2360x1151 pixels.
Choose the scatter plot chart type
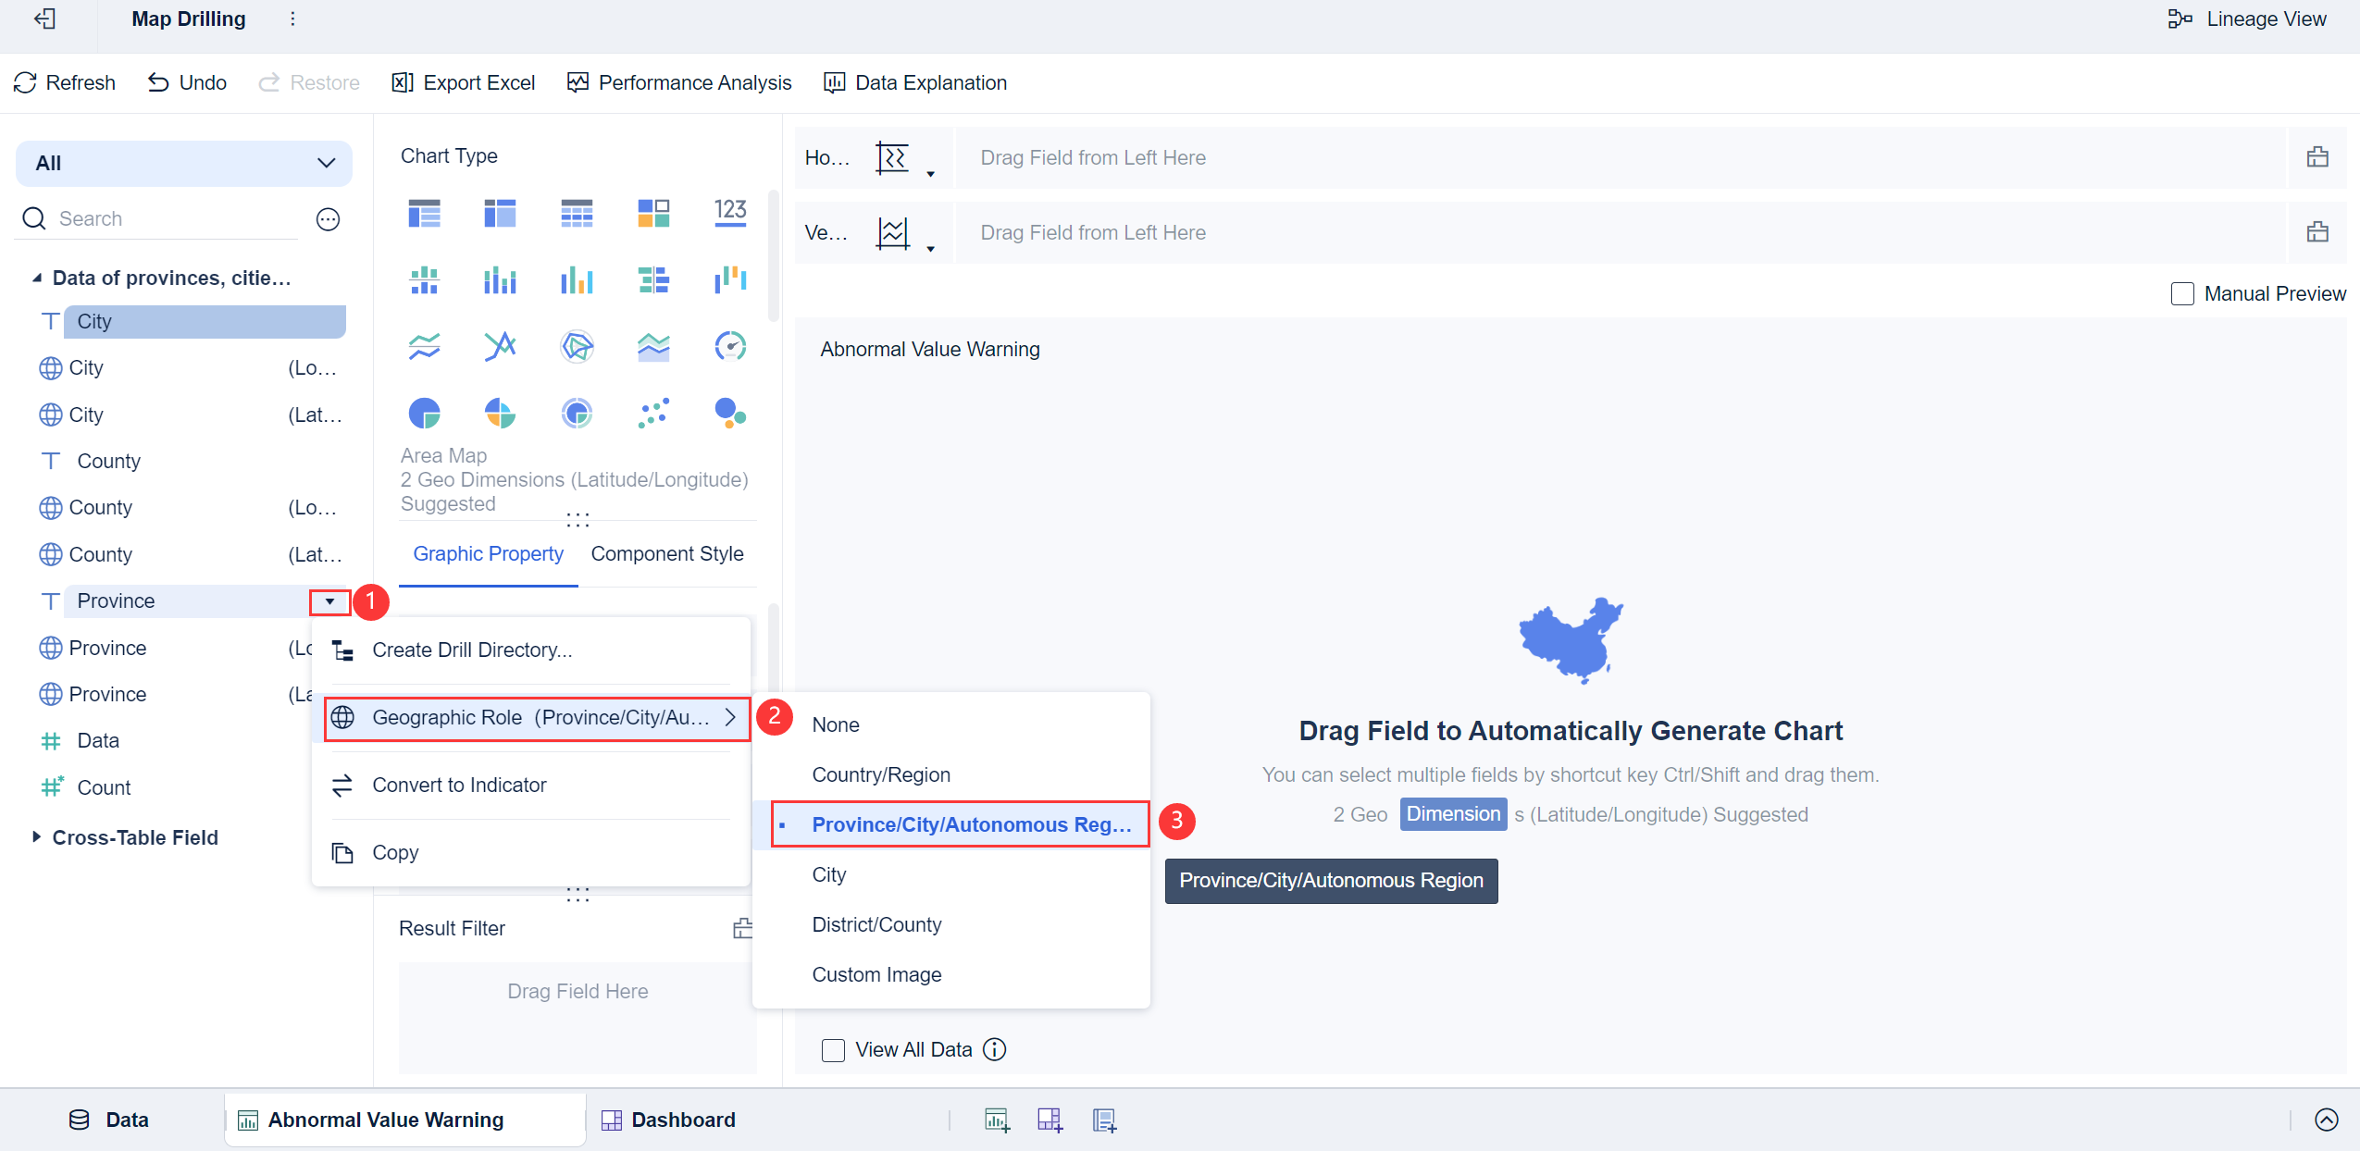click(x=653, y=413)
